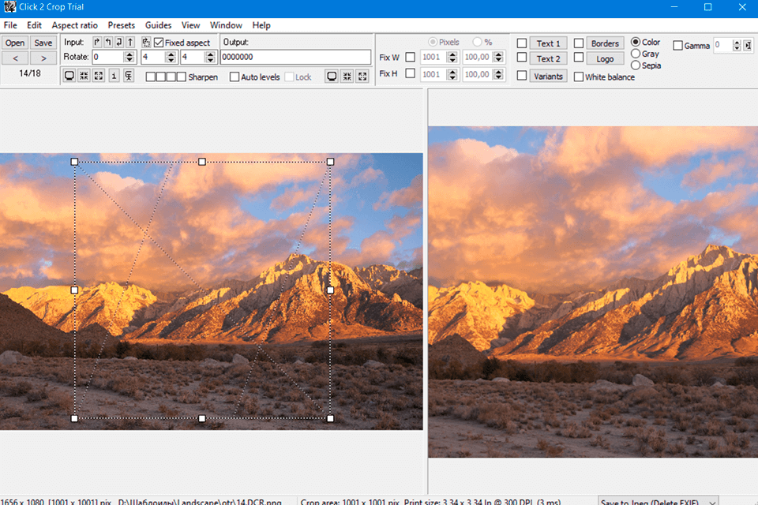Screen dimensions: 758x505
Task: Click the Click 2 Crop app title icon
Action: click(x=9, y=7)
